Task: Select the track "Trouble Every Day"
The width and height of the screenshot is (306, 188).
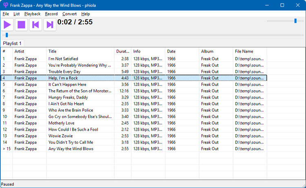Action: [x=64, y=72]
